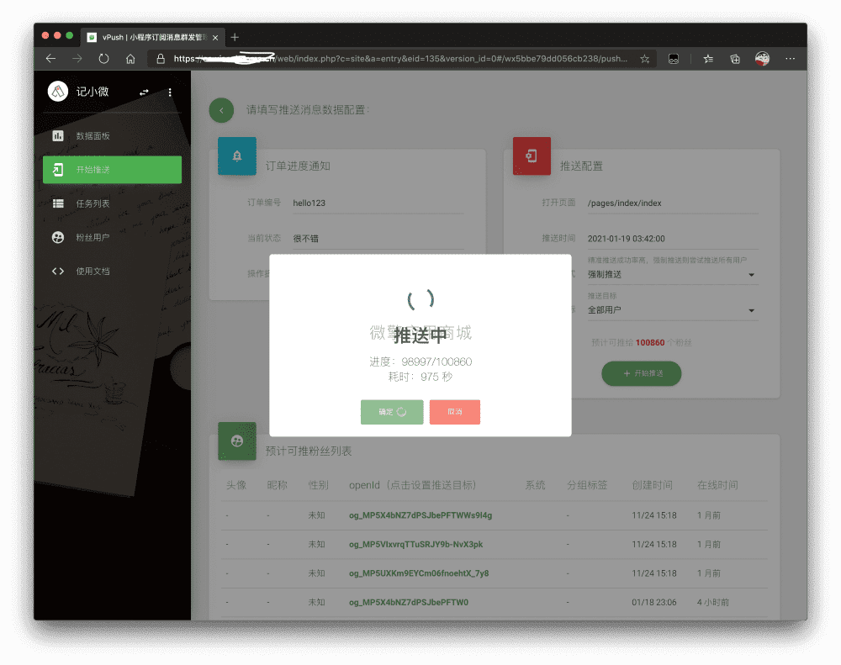This screenshot has height=665, width=841.
Task: Open 数据面板 in the sidebar
Action: (x=112, y=135)
